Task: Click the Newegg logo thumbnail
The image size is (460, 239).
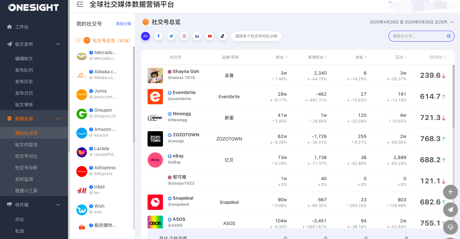Action: click(155, 118)
